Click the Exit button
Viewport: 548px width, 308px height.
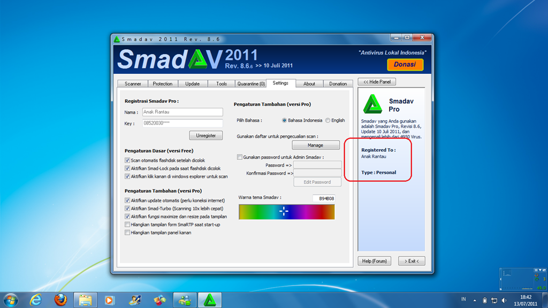pyautogui.click(x=412, y=261)
